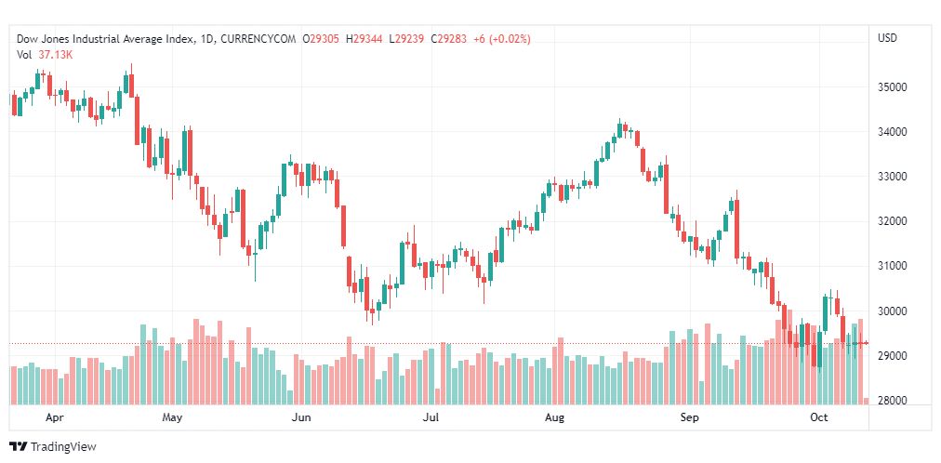The image size is (941, 463).
Task: Click the May label on time axis
Action: [x=172, y=417]
